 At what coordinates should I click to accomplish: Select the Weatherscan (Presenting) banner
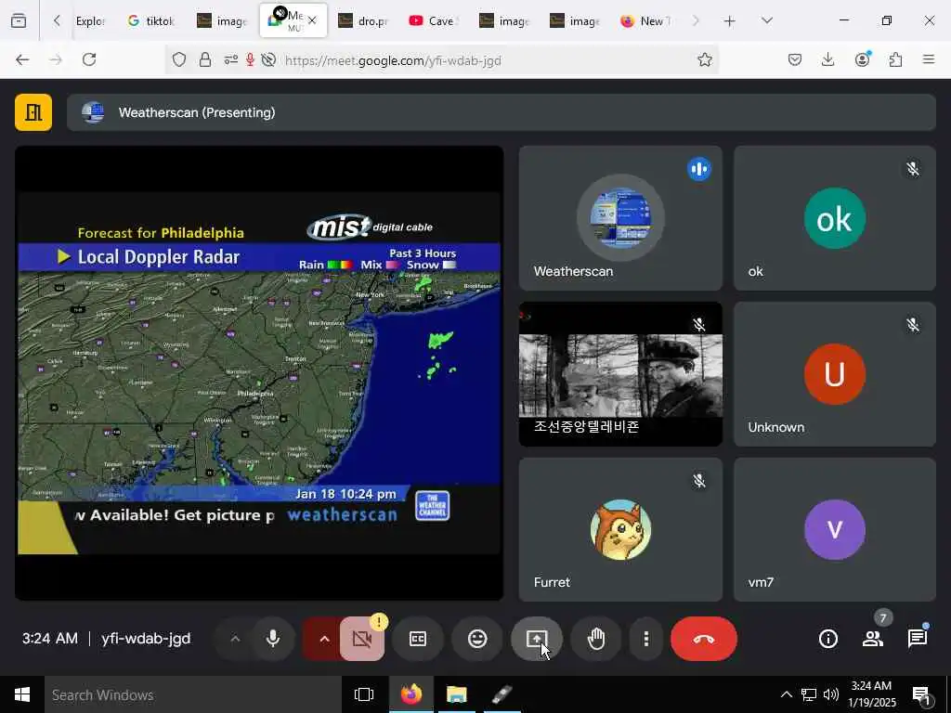(x=501, y=112)
